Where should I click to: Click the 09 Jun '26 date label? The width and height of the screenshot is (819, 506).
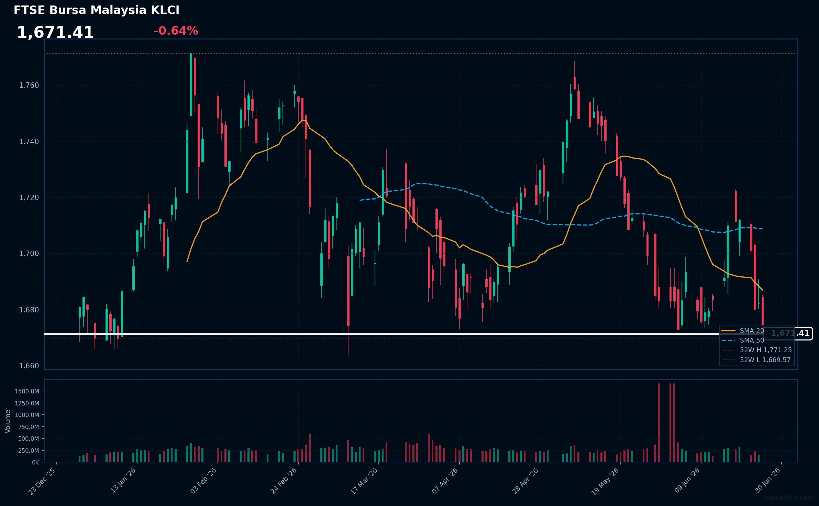[x=687, y=481]
